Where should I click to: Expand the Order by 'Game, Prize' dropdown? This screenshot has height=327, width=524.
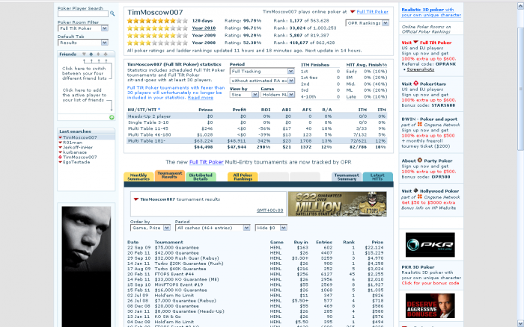(150, 228)
